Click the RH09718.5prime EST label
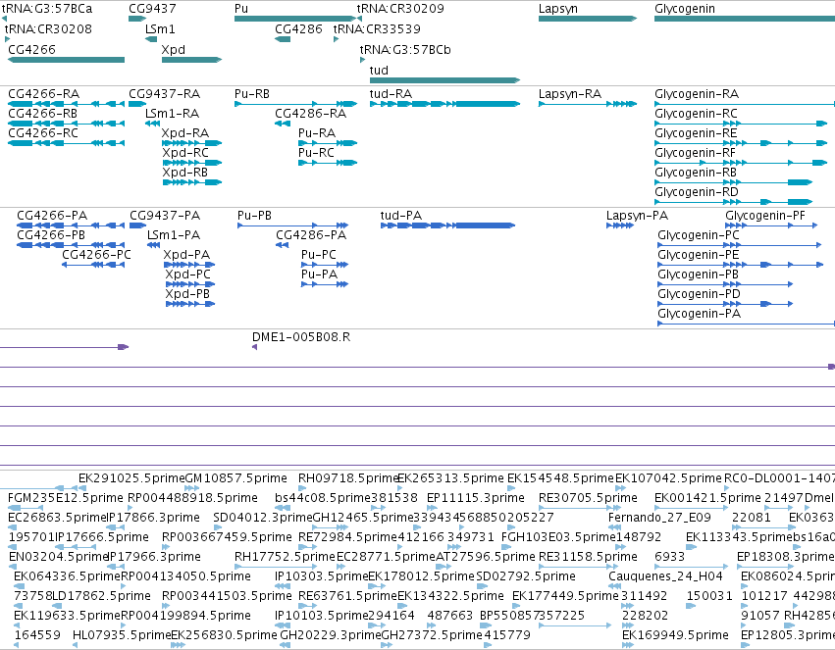This screenshot has height=650, width=835. (x=348, y=478)
